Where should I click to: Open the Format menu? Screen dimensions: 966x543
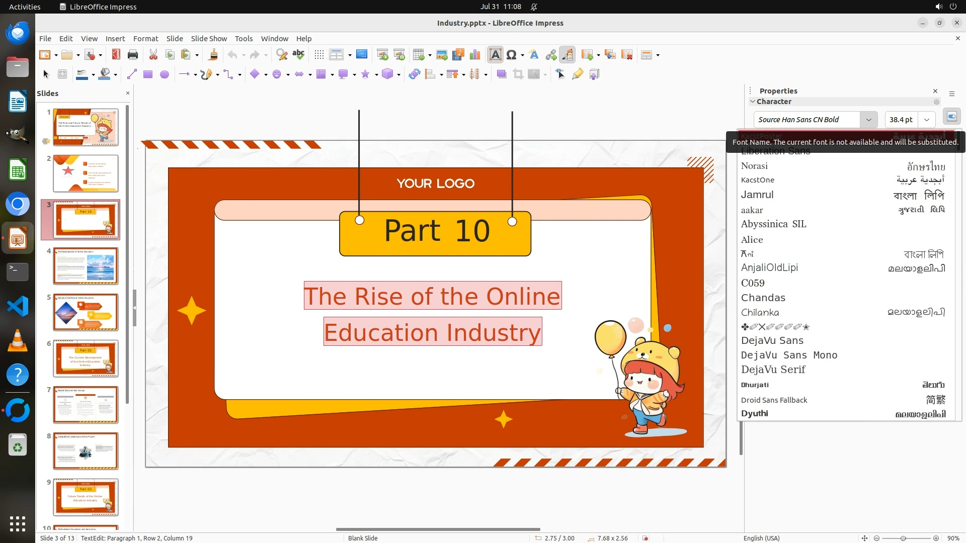click(x=145, y=38)
